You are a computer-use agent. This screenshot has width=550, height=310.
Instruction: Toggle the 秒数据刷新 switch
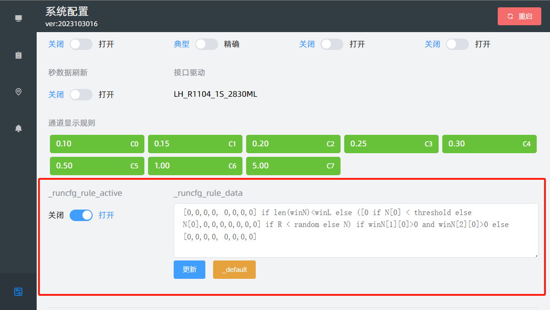pyautogui.click(x=81, y=94)
